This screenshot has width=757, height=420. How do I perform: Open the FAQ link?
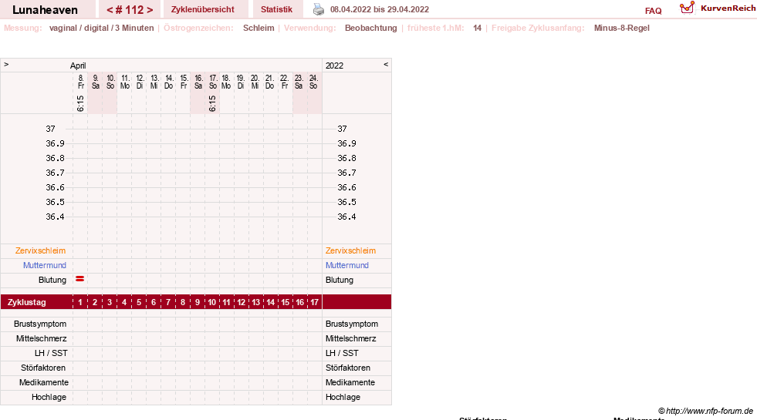(653, 11)
